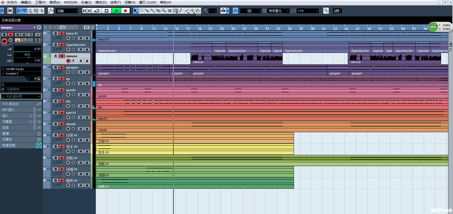The width and height of the screenshot is (453, 214).
Task: Select the Glue tool
Action: coord(153,11)
